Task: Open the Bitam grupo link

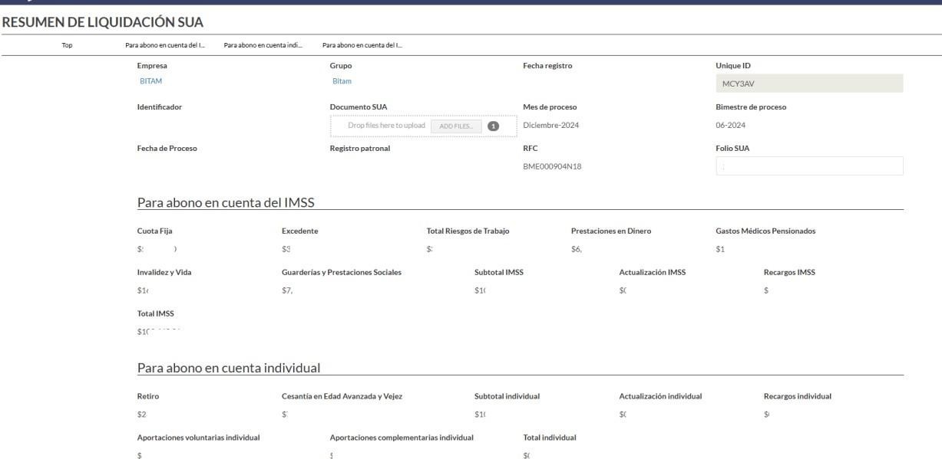Action: click(x=342, y=80)
